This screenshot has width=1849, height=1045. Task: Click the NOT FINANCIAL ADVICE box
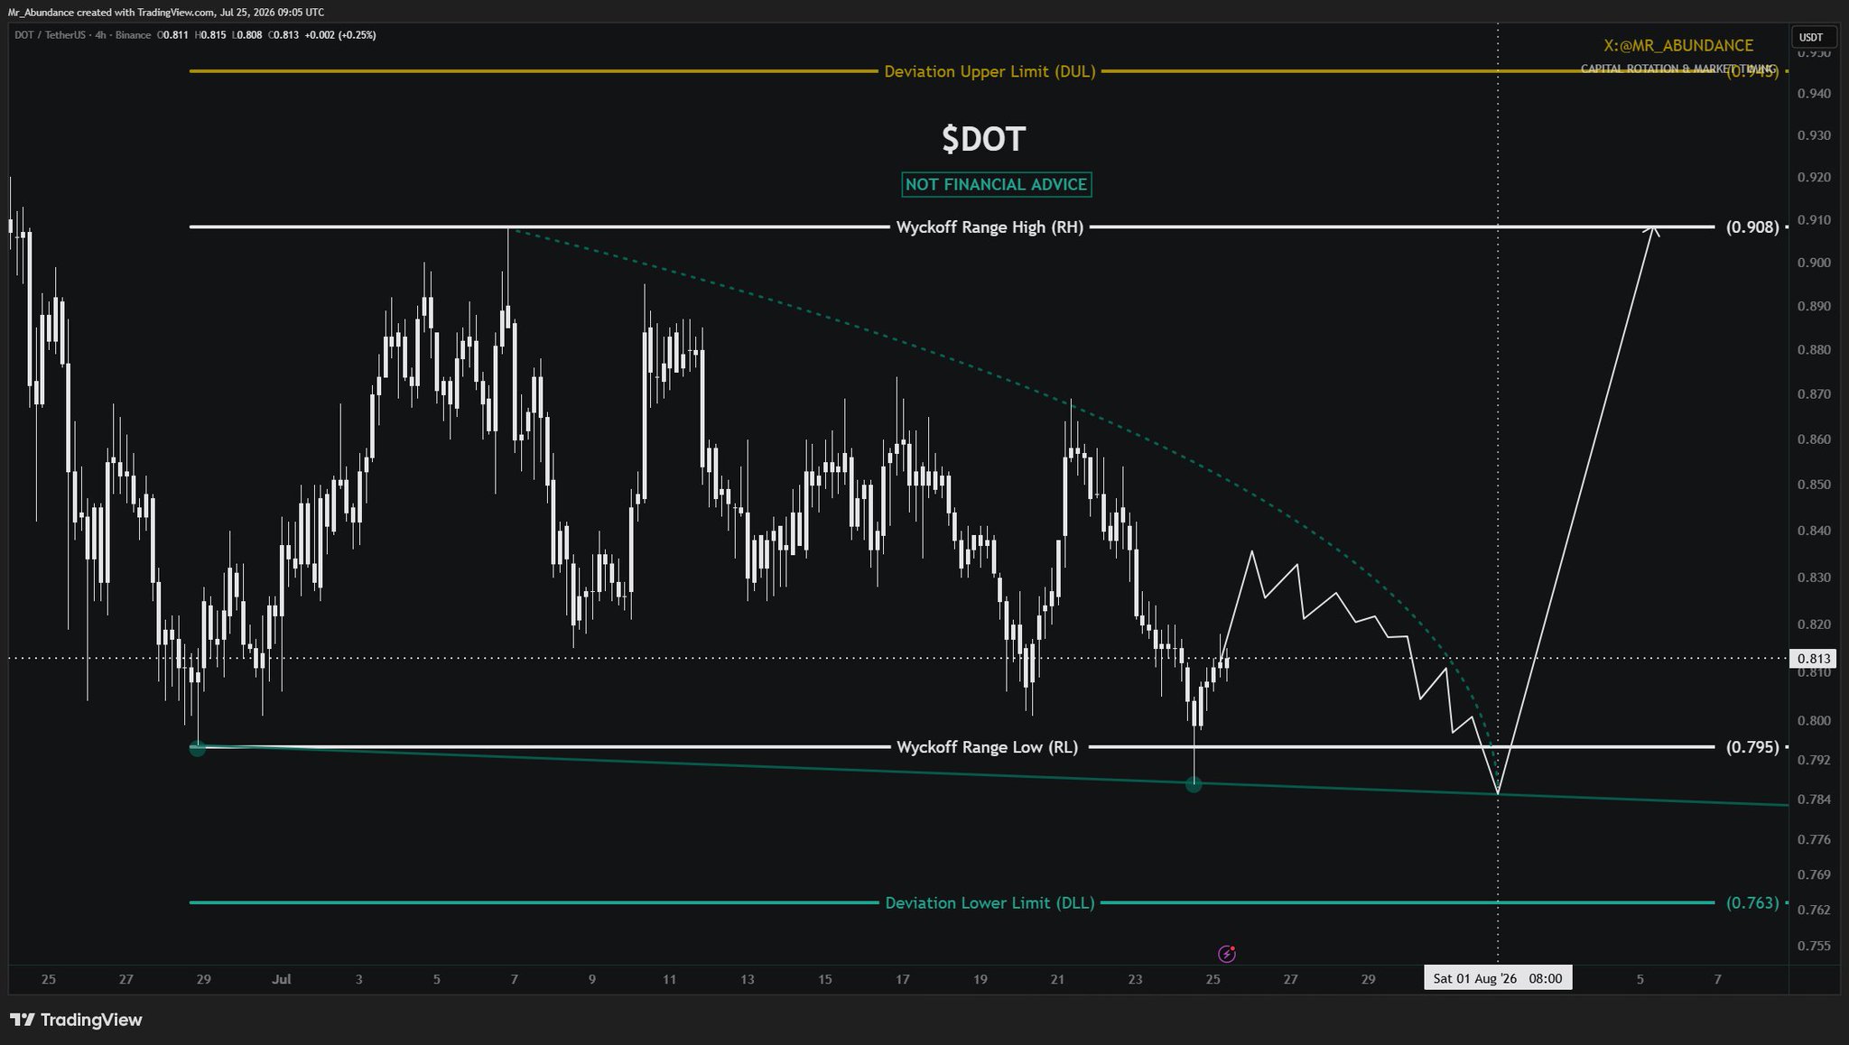996,184
